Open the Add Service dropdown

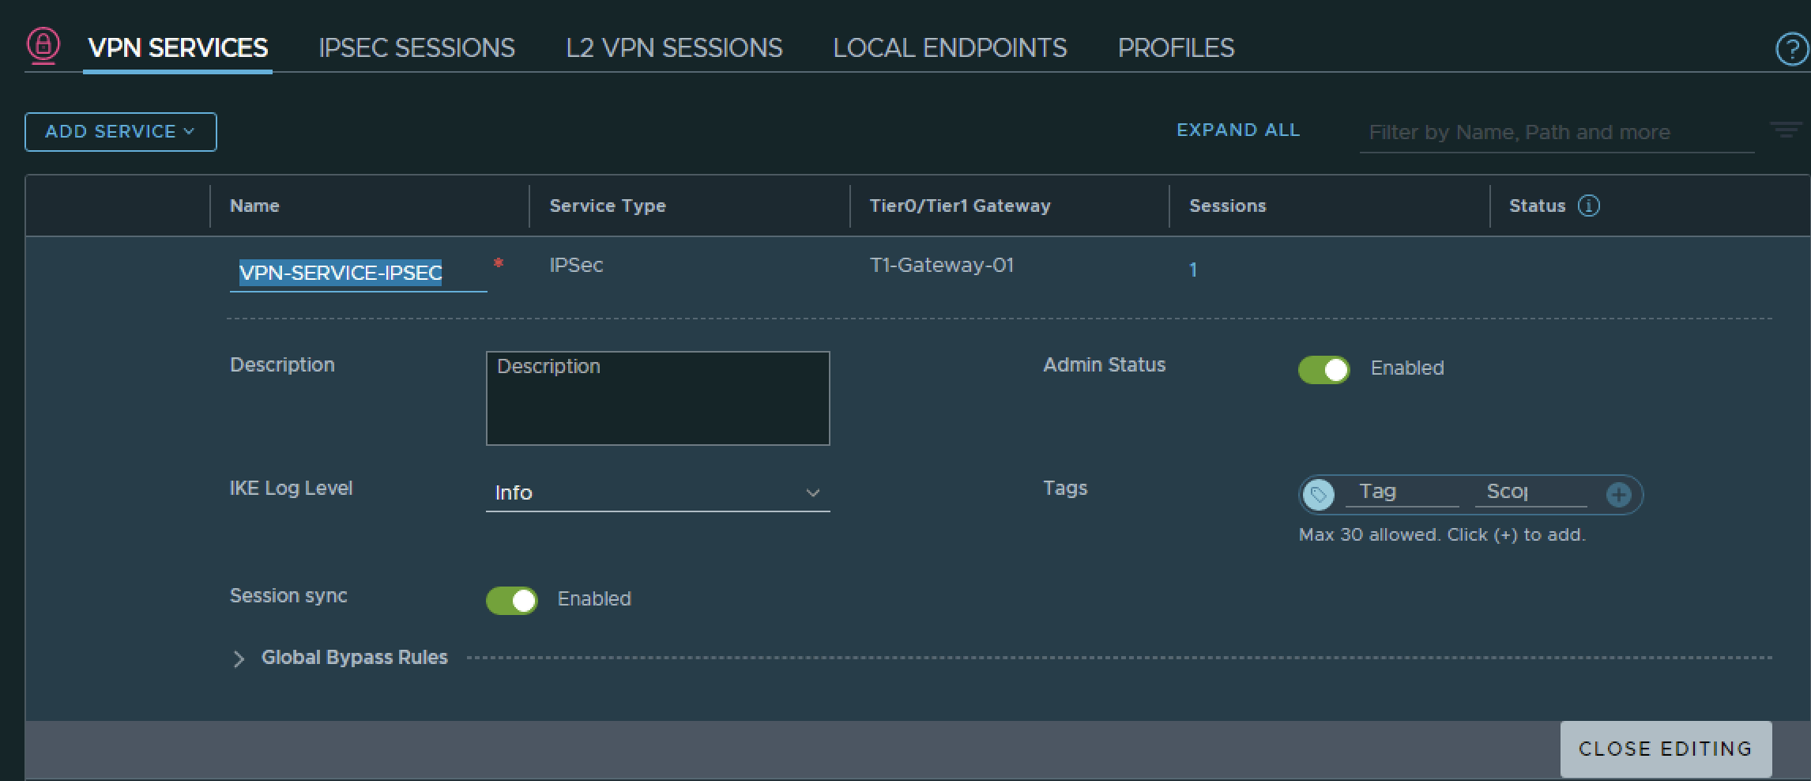tap(121, 132)
